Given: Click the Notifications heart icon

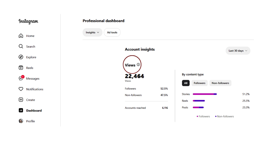Looking at the screenshot, I should 21,89.
